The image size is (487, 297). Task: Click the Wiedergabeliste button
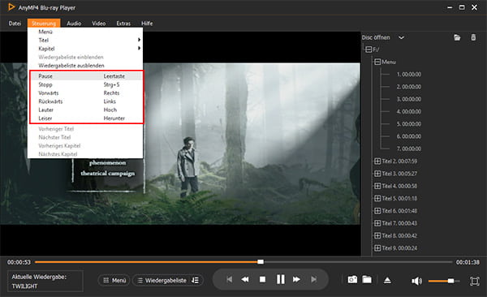tap(168, 280)
